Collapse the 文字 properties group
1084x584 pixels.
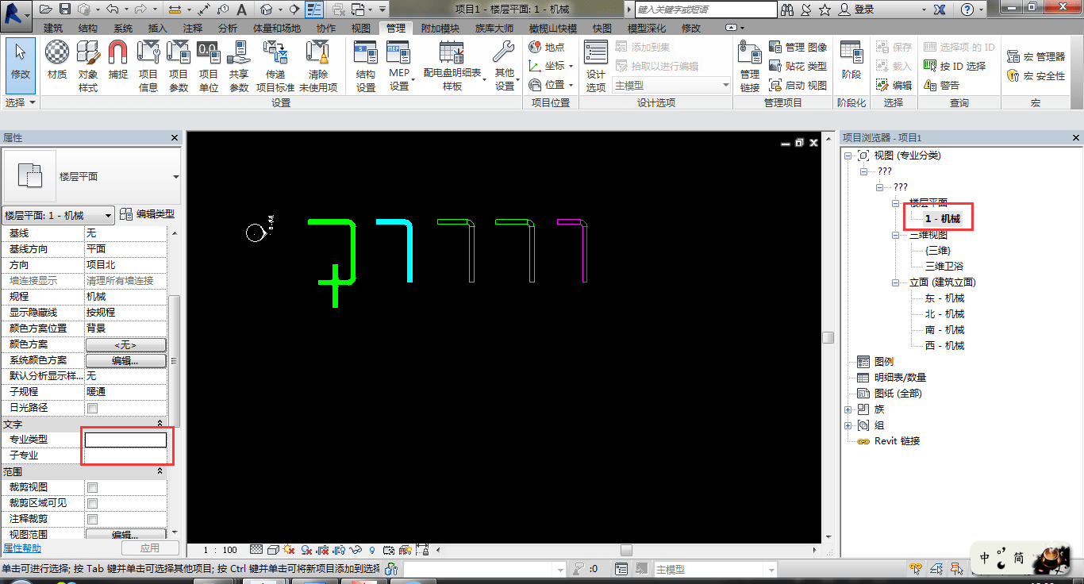click(x=160, y=424)
